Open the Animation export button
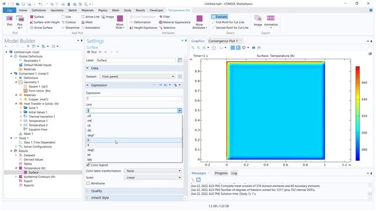Image resolution: width=376 pixels, height=211 pixels. (x=271, y=22)
